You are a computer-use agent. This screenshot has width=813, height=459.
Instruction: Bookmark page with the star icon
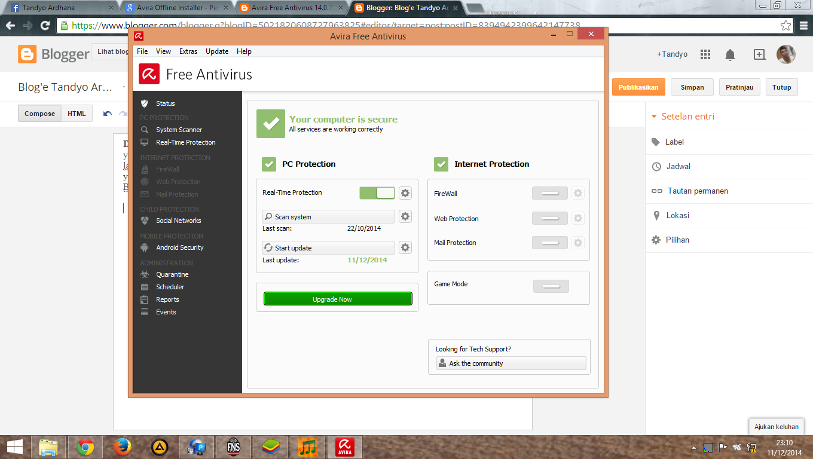tap(786, 26)
